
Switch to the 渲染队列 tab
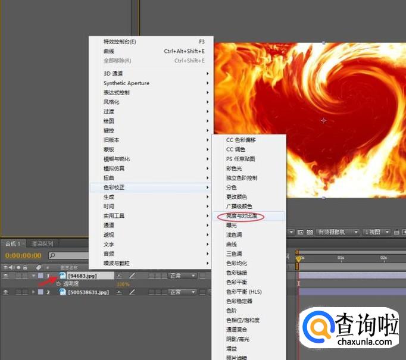(42, 243)
